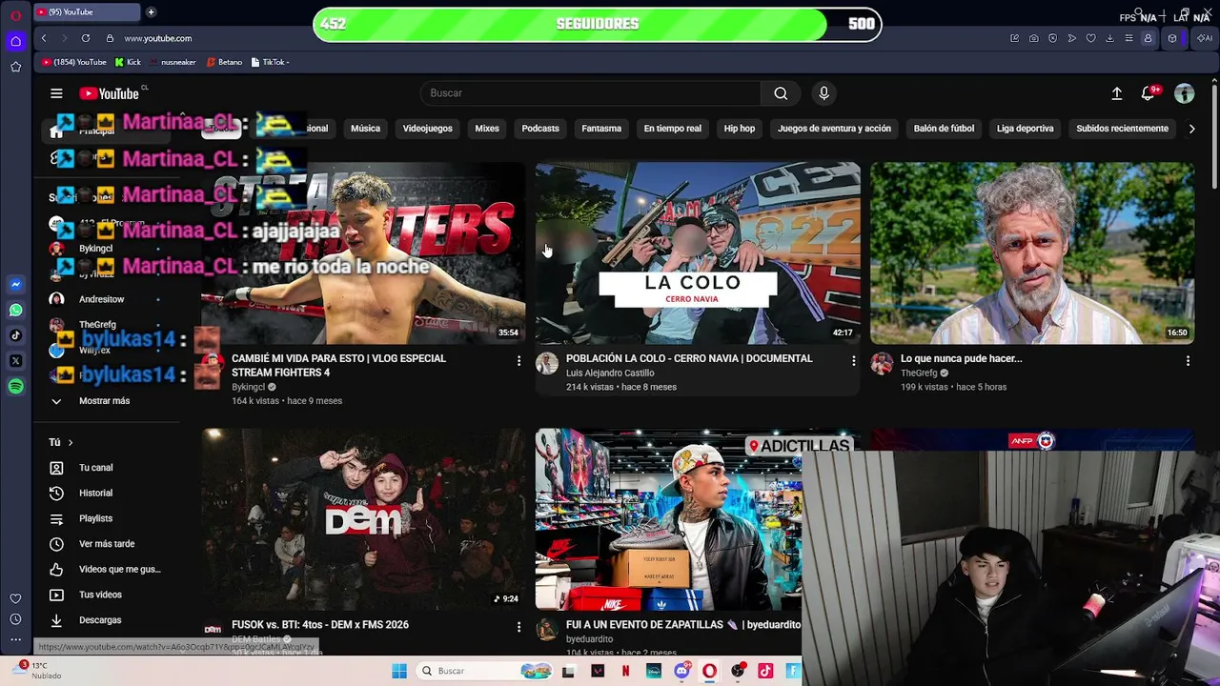
Task: Open WhatsApp in Opera sidebar
Action: 15,310
